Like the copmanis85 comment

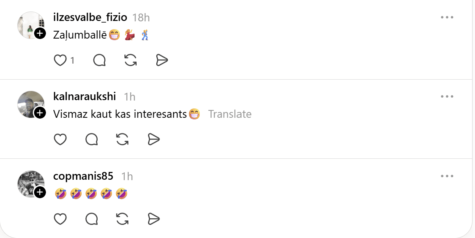point(60,219)
